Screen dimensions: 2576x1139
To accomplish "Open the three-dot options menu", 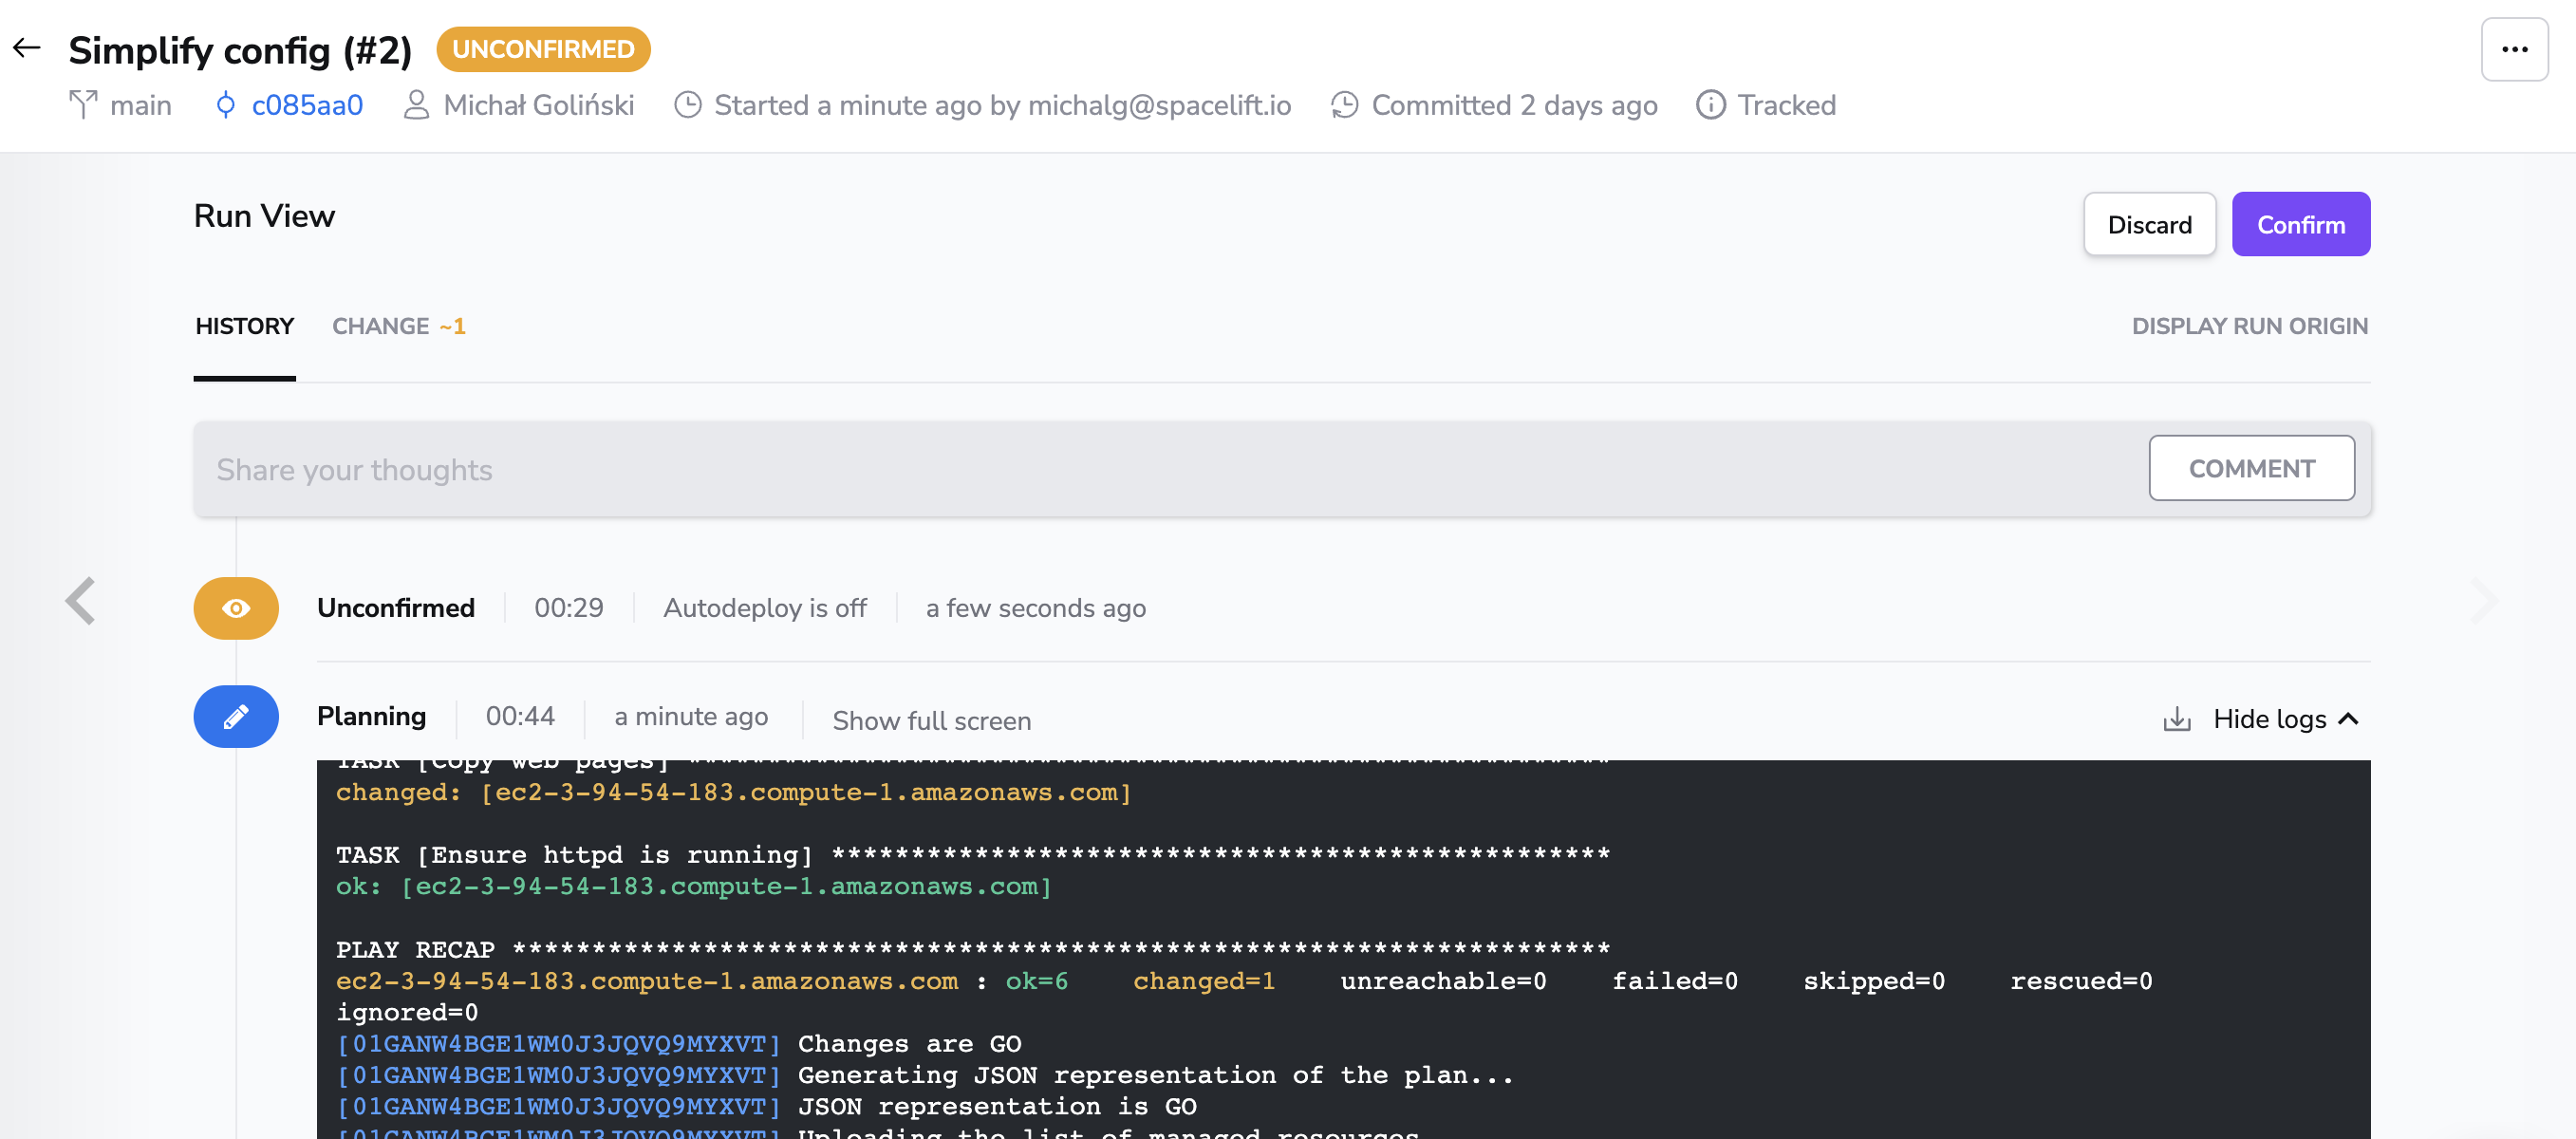I will coord(2514,47).
